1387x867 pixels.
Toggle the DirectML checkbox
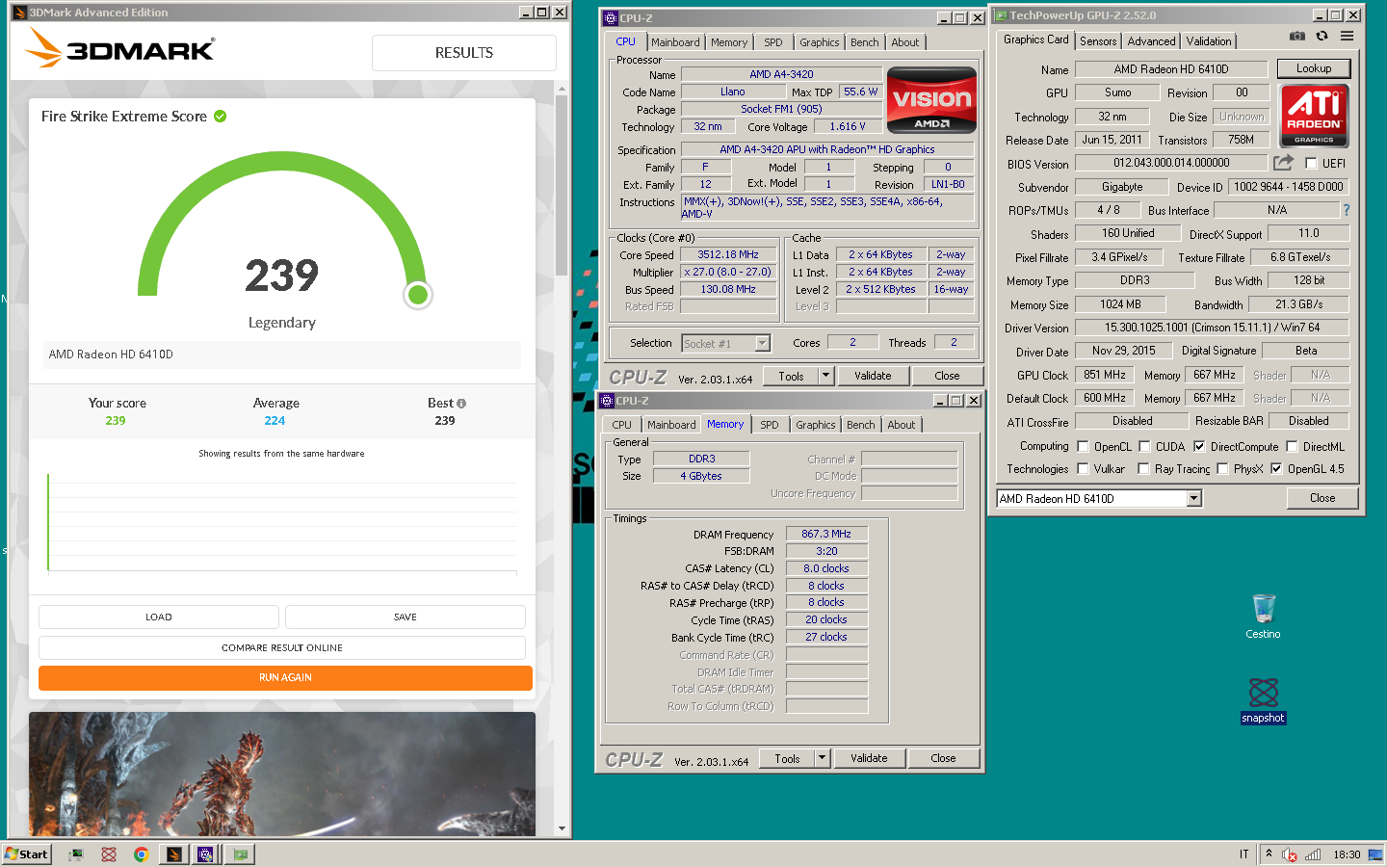(x=1292, y=447)
